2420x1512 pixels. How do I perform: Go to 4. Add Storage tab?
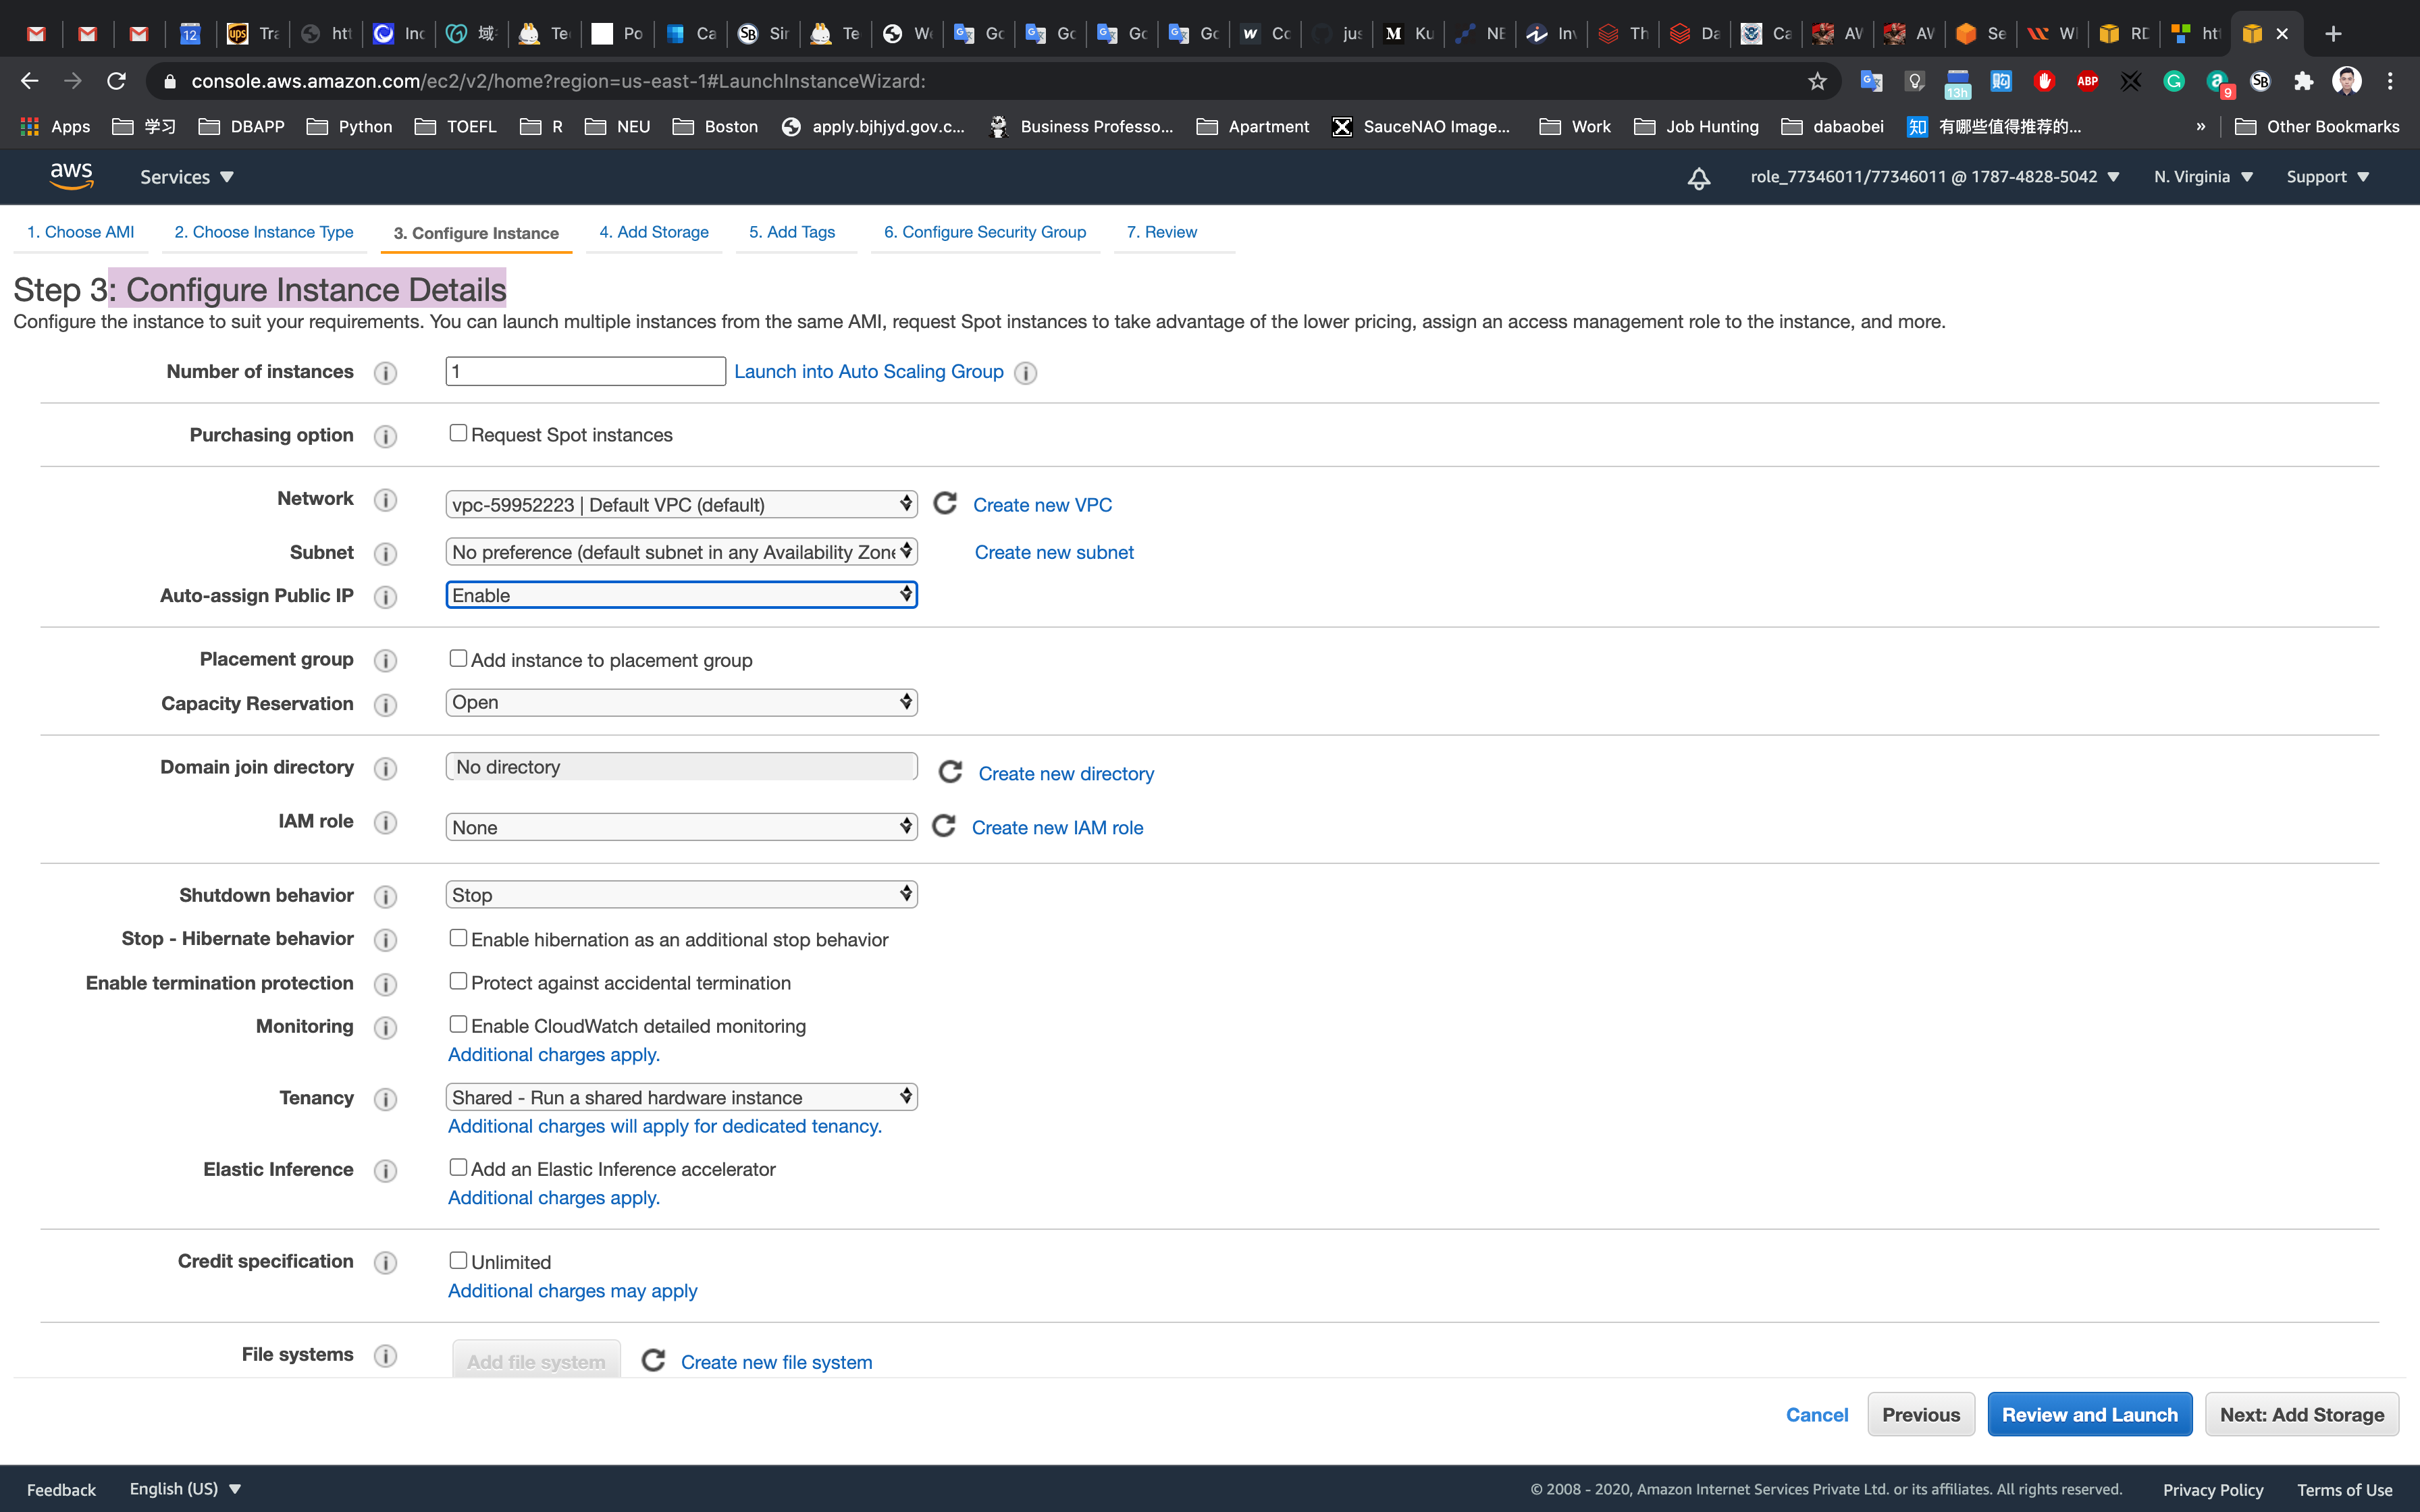(x=654, y=232)
